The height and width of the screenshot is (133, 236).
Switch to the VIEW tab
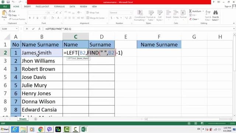pyautogui.click(x=94, y=7)
